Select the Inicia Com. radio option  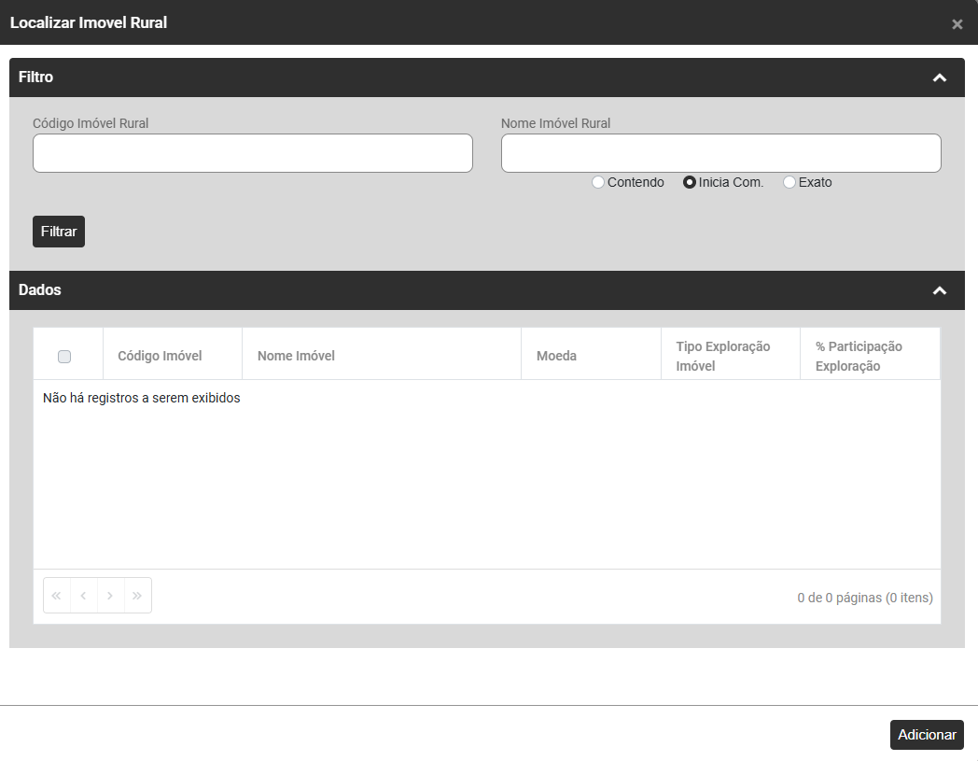pyautogui.click(x=690, y=183)
